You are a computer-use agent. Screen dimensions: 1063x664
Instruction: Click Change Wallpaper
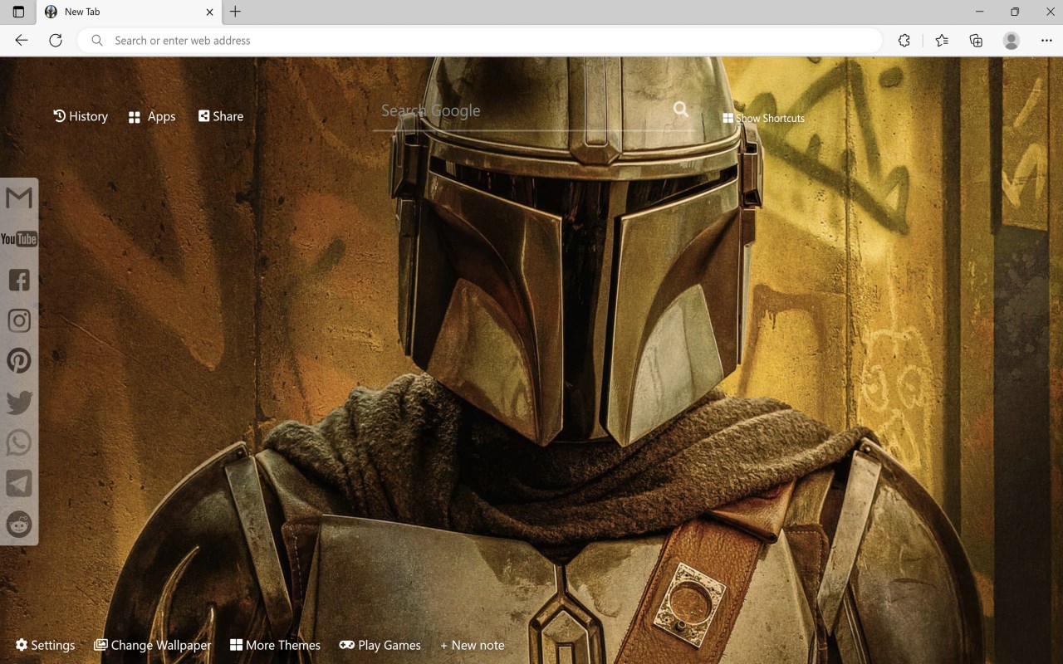click(x=153, y=645)
